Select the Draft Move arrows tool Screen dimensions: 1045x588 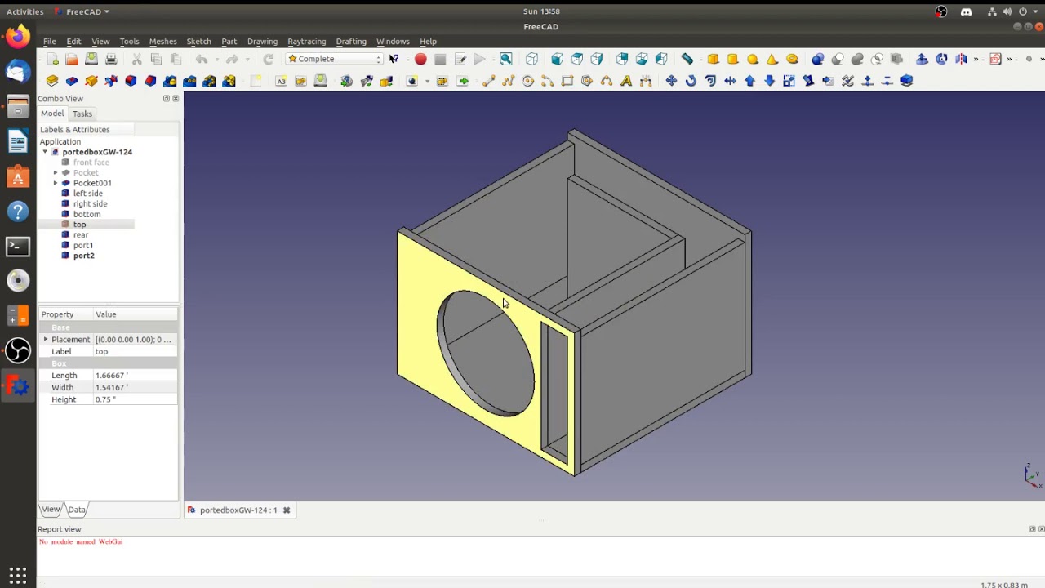671,81
